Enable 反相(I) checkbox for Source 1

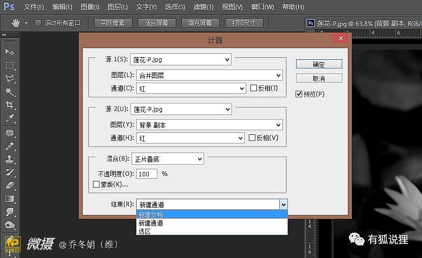pos(254,88)
